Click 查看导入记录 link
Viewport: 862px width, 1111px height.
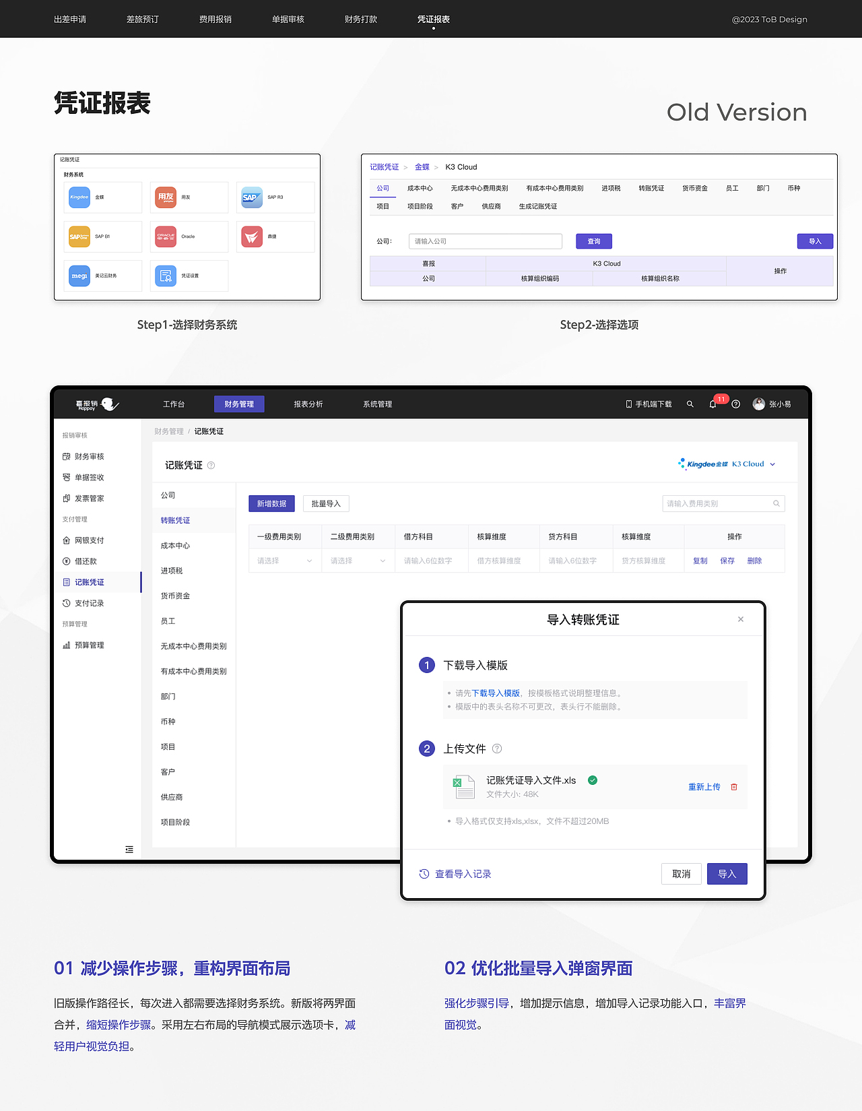(455, 874)
